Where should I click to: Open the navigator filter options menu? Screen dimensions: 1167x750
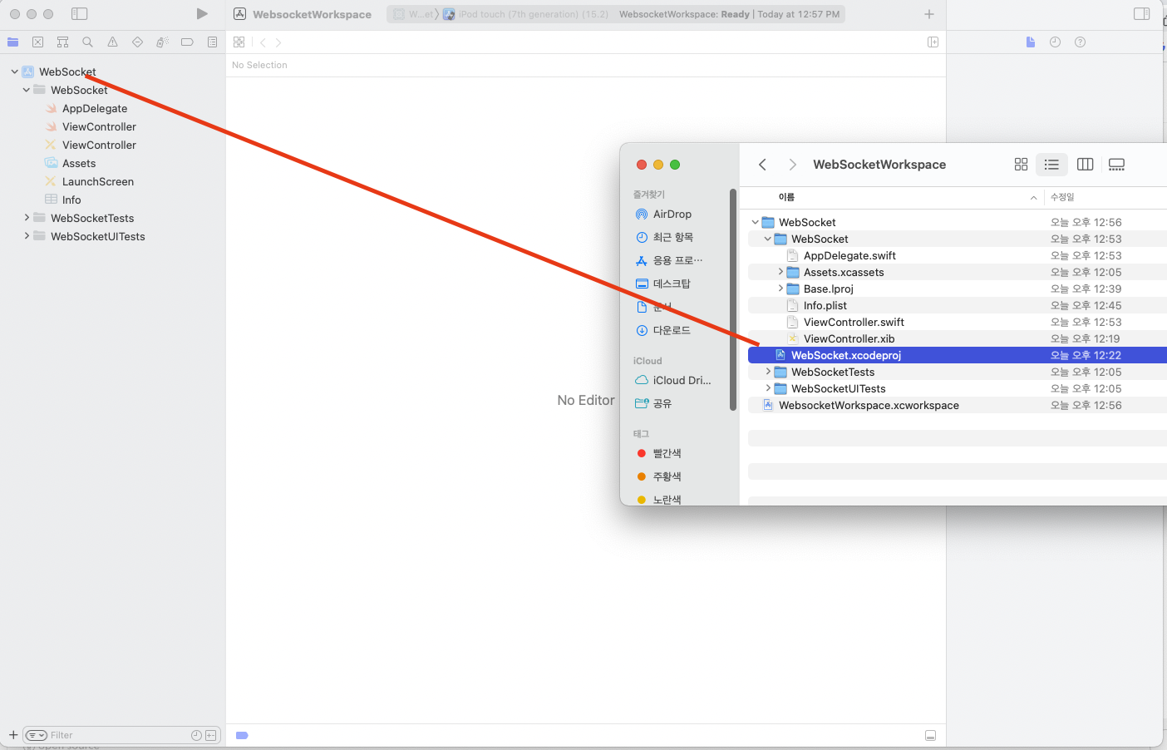(36, 735)
